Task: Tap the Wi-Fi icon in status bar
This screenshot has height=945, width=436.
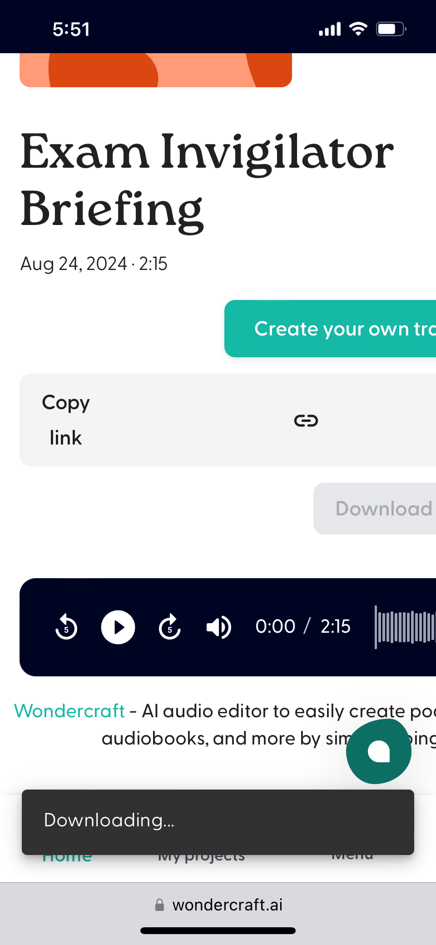Action: coord(358,29)
